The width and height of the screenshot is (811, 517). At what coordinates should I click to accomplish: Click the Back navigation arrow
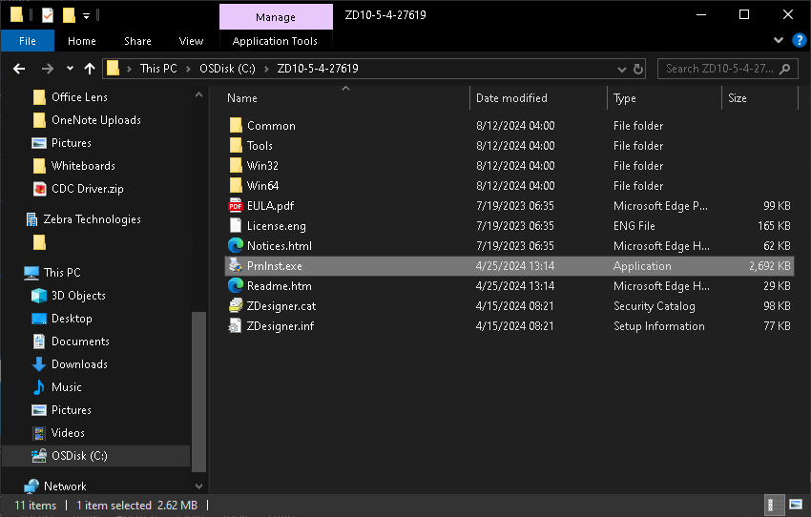click(18, 69)
